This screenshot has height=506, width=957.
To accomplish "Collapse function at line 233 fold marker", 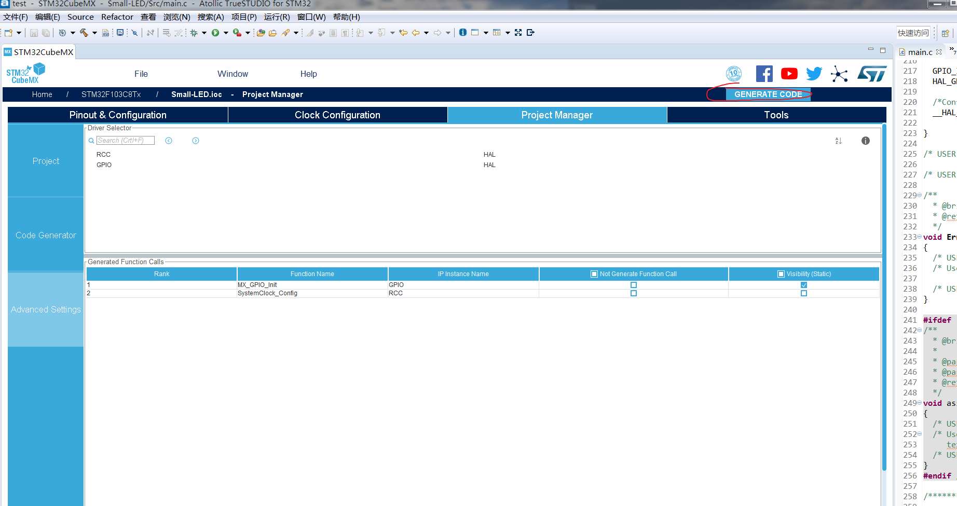I will [x=920, y=237].
